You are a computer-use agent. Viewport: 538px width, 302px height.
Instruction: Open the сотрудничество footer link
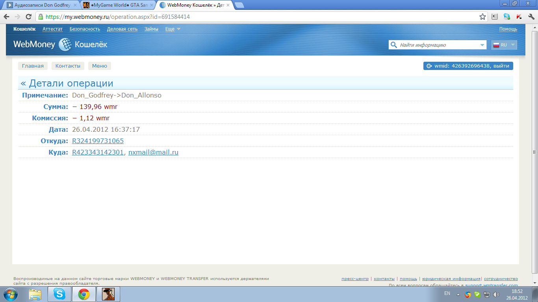[x=501, y=279]
